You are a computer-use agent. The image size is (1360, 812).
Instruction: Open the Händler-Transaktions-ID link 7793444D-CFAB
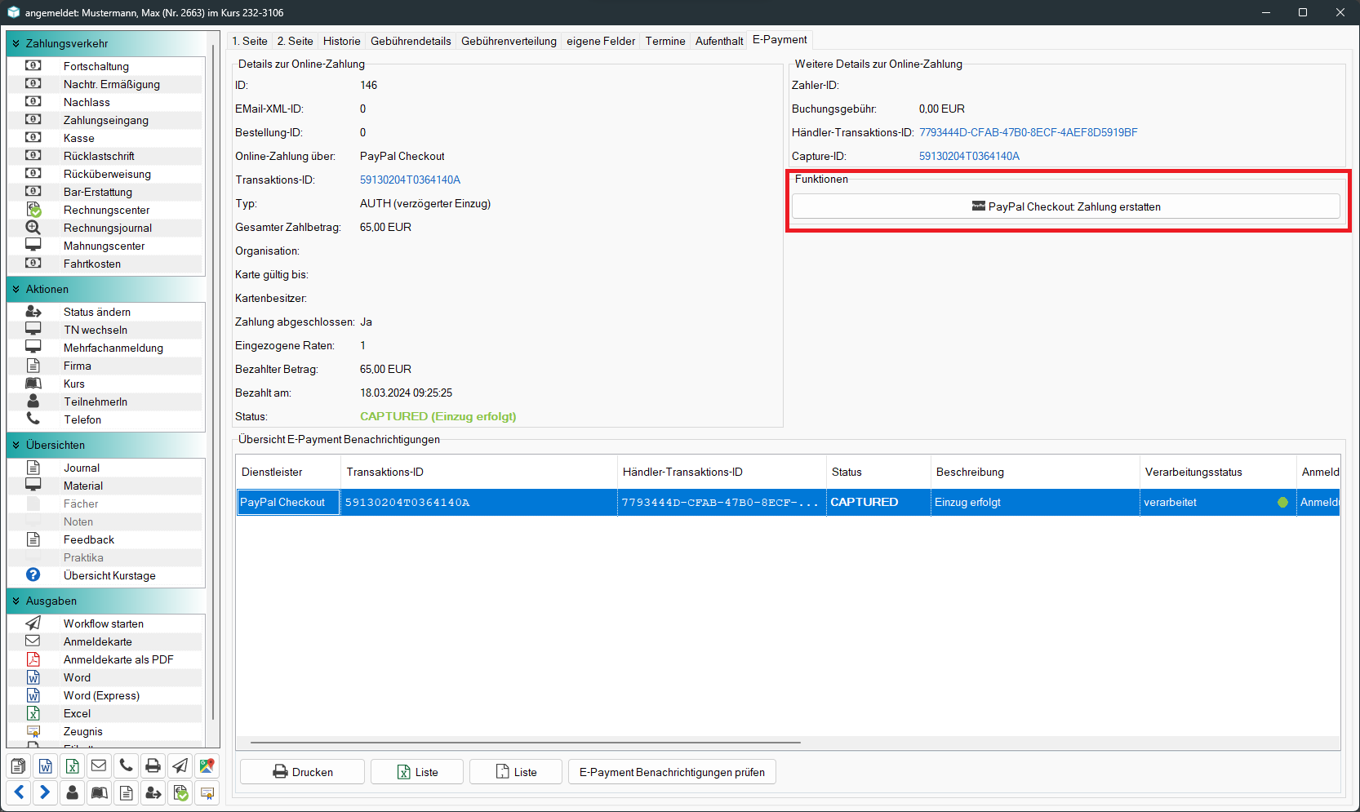[x=1029, y=132]
